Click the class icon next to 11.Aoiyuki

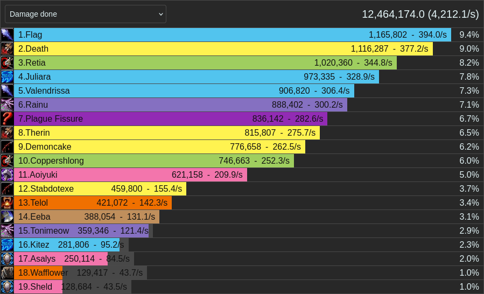coord(7,175)
